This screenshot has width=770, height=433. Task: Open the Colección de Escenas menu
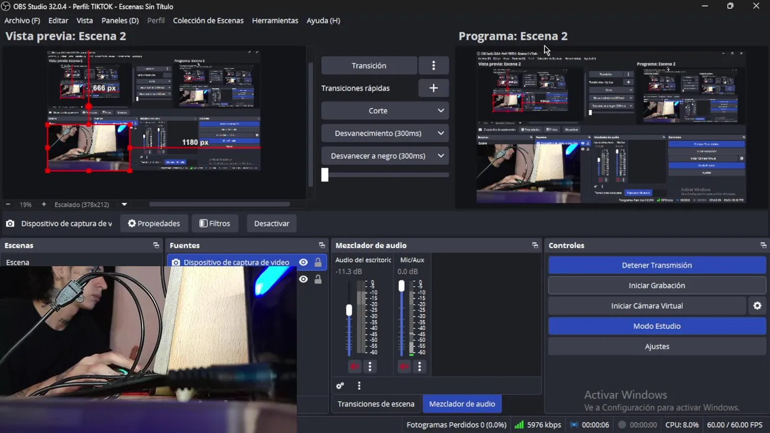(x=208, y=20)
